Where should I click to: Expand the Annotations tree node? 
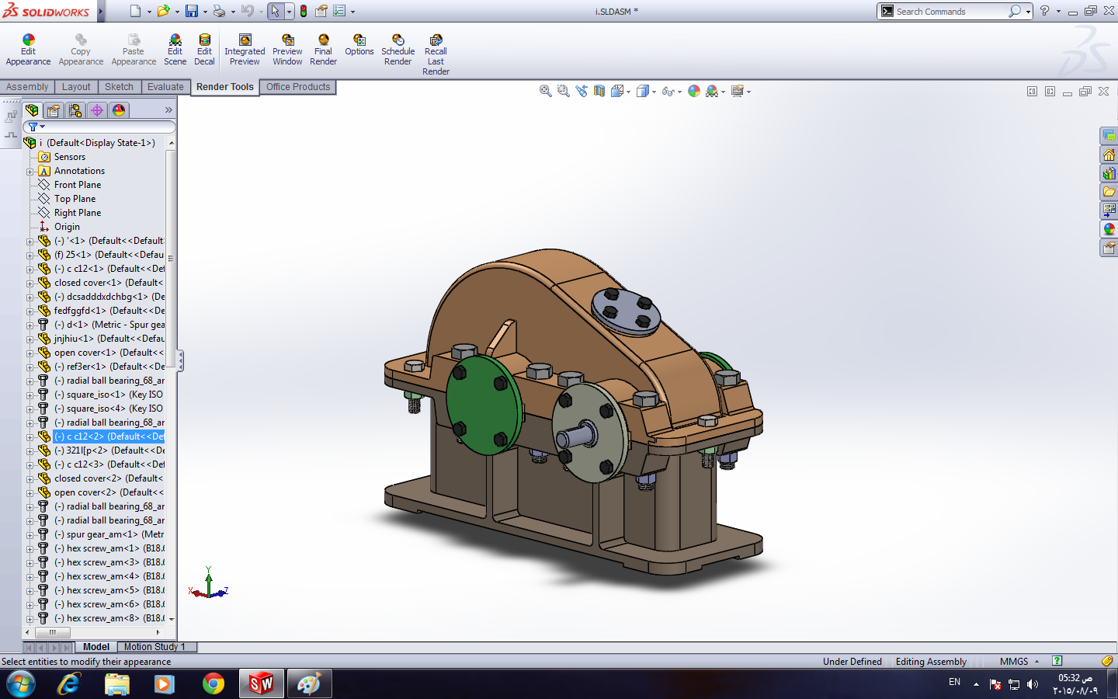pyautogui.click(x=30, y=172)
